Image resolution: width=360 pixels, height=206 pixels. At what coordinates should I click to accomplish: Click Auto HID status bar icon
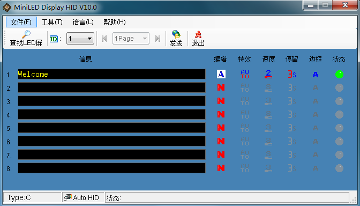67,197
